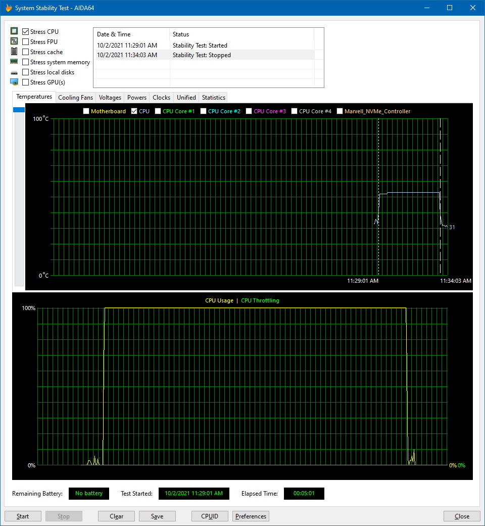Click the cache chip icon beside Stress cache

(x=14, y=52)
